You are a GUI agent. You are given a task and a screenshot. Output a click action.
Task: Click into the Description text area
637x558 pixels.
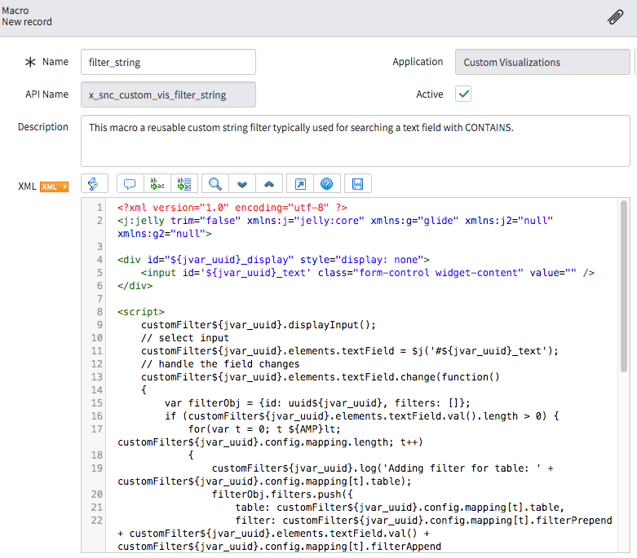coord(355,141)
